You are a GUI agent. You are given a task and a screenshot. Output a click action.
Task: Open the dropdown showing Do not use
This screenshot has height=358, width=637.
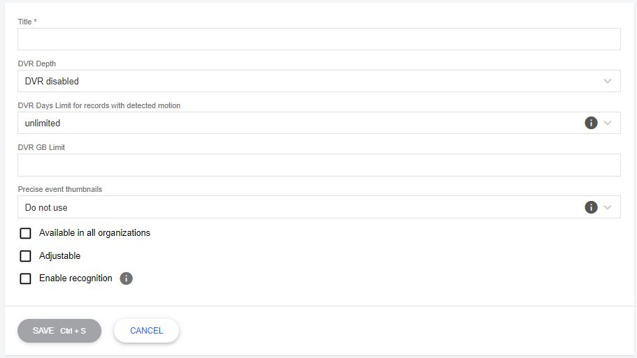[294, 207]
